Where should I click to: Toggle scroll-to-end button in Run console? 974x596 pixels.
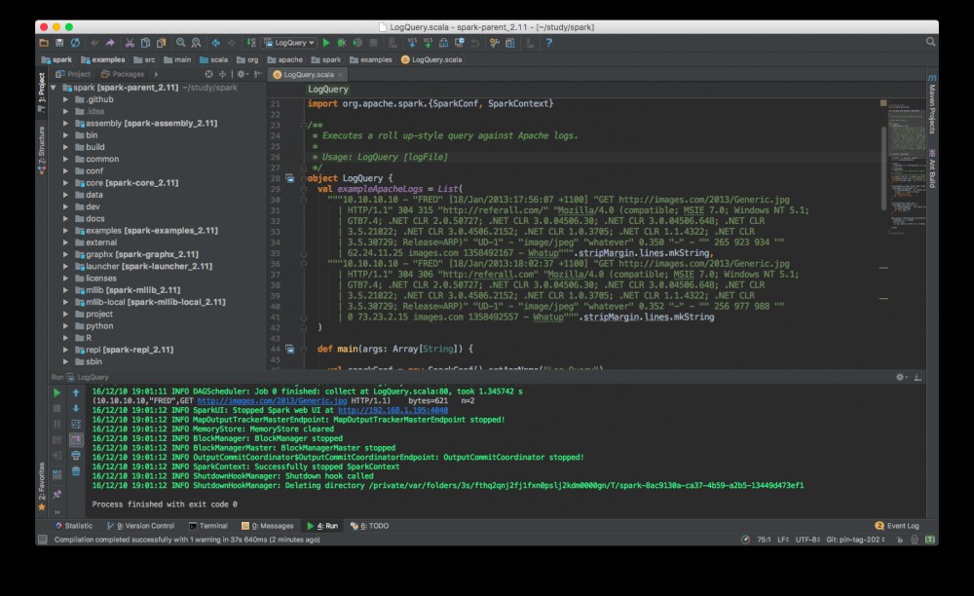pyautogui.click(x=76, y=439)
